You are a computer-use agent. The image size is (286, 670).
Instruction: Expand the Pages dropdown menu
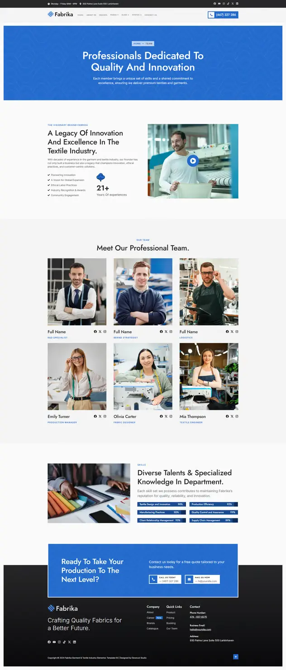coord(114,15)
